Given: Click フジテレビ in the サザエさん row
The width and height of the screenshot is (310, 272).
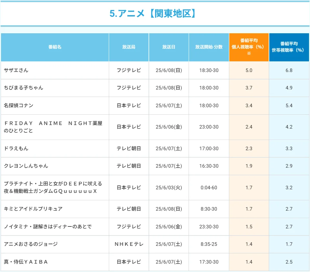Looking at the screenshot, I should [x=129, y=70].
